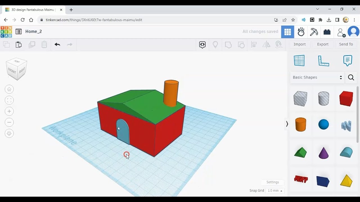
Task: Collapse the shapes panel with chevron
Action: click(x=287, y=124)
